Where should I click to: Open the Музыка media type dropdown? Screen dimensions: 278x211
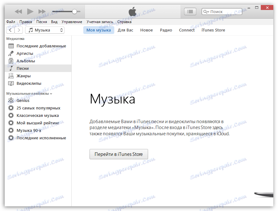[x=45, y=30]
